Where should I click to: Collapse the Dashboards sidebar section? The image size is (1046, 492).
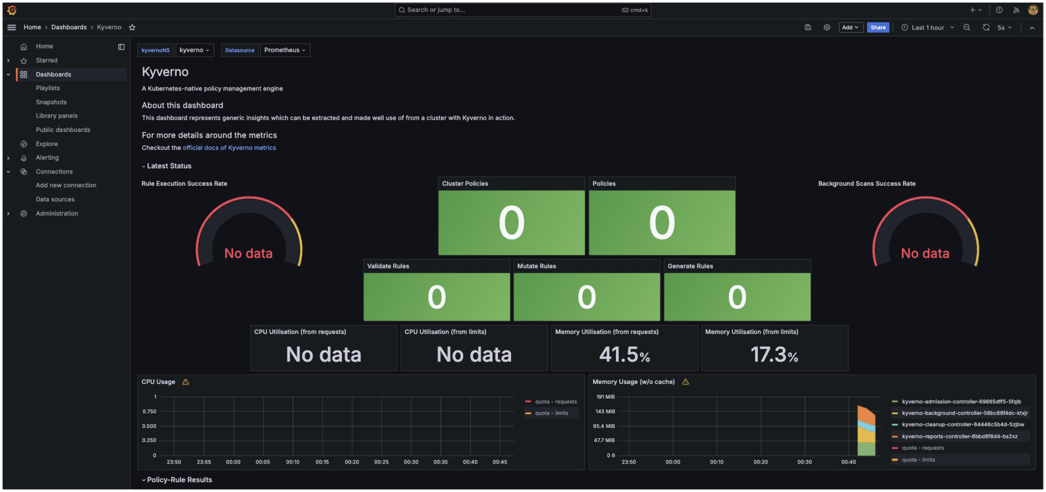tap(8, 74)
